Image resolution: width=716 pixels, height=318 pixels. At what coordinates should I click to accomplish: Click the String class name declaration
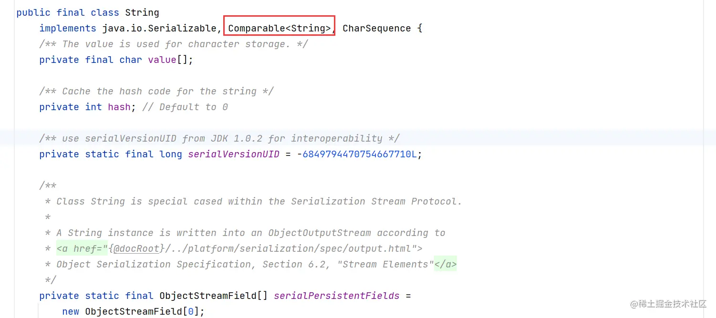(142, 12)
